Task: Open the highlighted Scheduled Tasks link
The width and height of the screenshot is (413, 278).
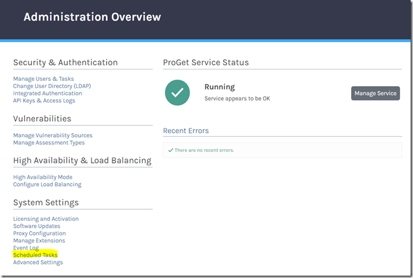Action: tap(35, 255)
